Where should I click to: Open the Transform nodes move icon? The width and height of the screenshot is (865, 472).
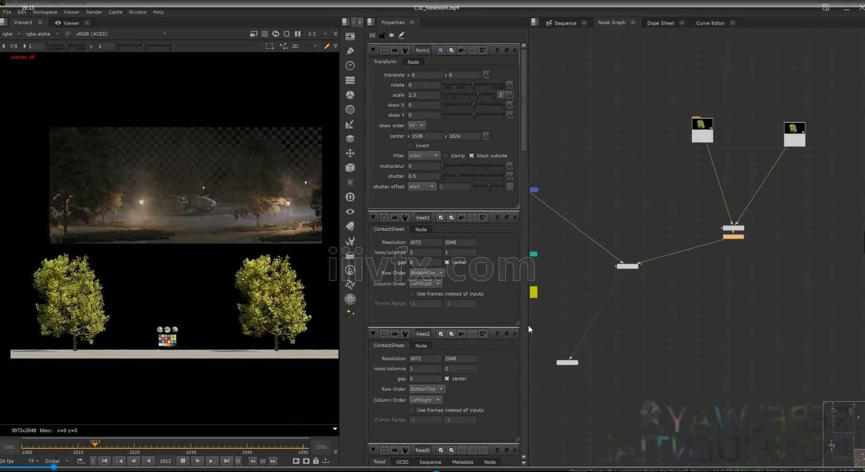pyautogui.click(x=350, y=153)
